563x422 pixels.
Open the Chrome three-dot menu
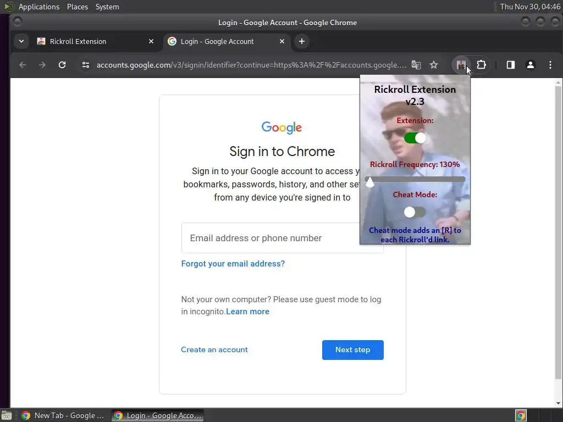tap(550, 65)
